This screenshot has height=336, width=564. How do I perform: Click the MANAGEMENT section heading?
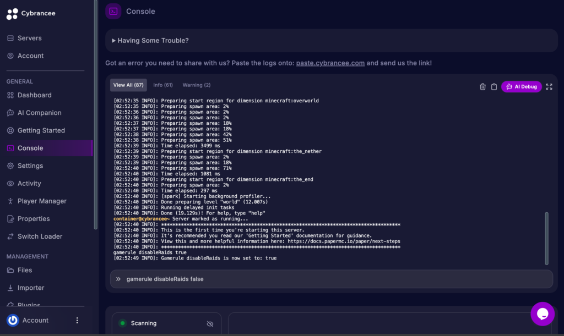coord(28,256)
